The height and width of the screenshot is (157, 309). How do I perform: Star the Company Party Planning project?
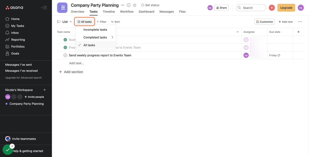[135, 5]
